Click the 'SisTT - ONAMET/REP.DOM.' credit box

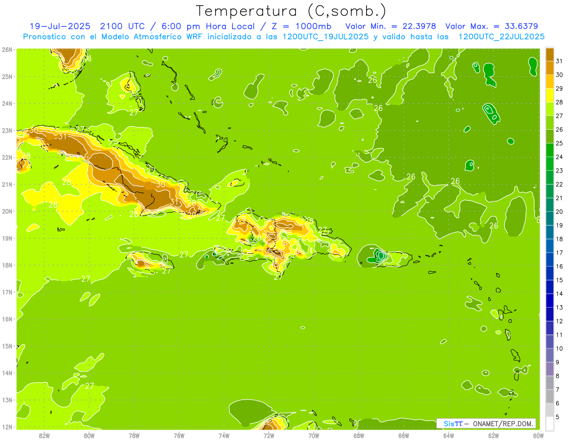(x=486, y=423)
